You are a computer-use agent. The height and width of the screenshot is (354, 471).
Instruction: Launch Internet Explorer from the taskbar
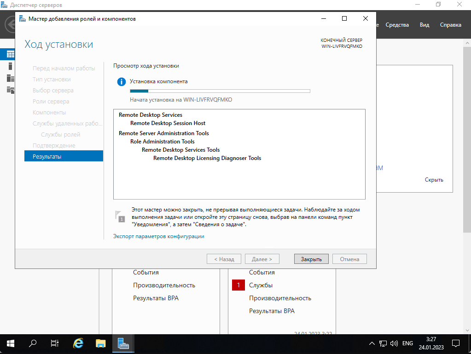click(79, 343)
